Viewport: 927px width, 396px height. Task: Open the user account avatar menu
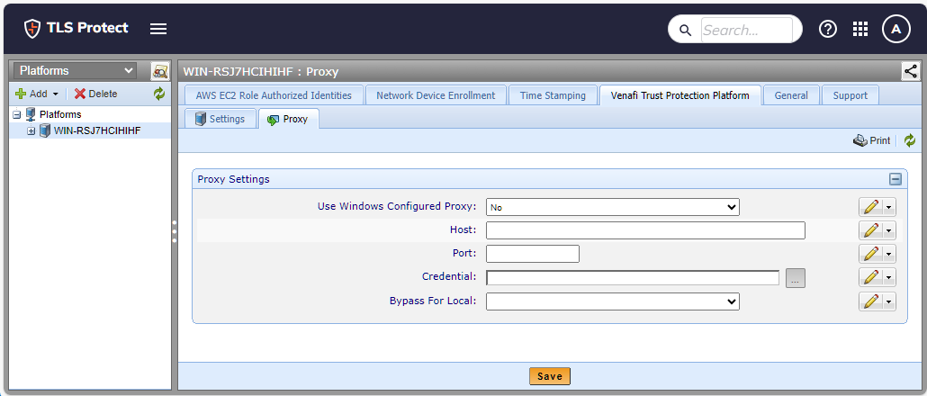(895, 29)
